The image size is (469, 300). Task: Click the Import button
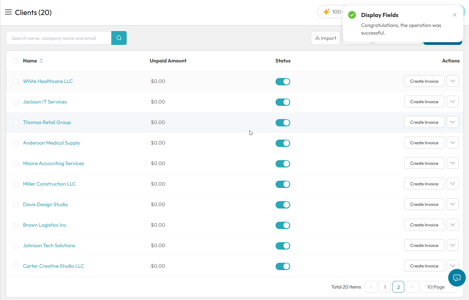(325, 38)
